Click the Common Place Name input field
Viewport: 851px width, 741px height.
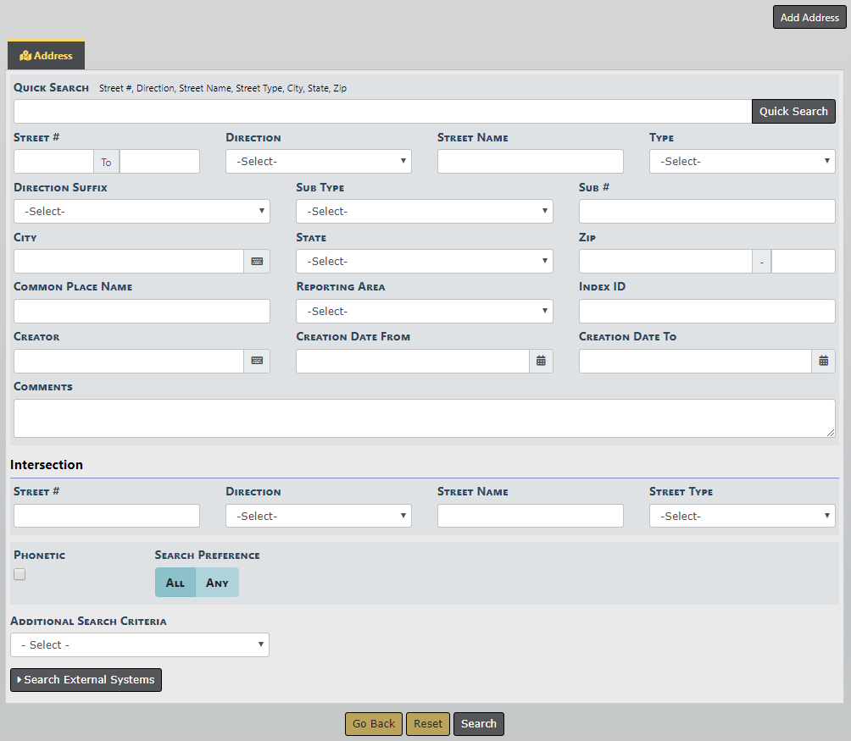(142, 312)
